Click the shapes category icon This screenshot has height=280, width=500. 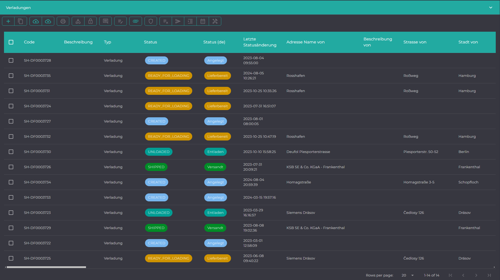[78, 21]
